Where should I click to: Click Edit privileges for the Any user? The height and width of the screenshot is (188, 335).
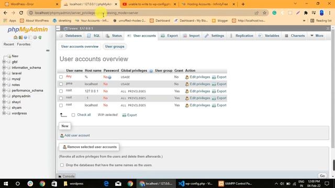(198, 77)
